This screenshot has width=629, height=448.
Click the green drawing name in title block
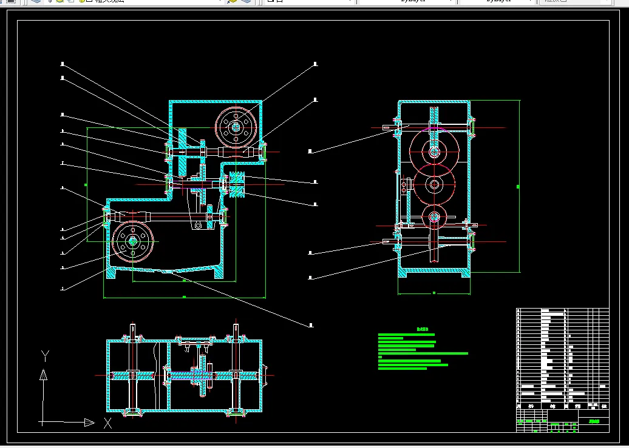click(594, 421)
